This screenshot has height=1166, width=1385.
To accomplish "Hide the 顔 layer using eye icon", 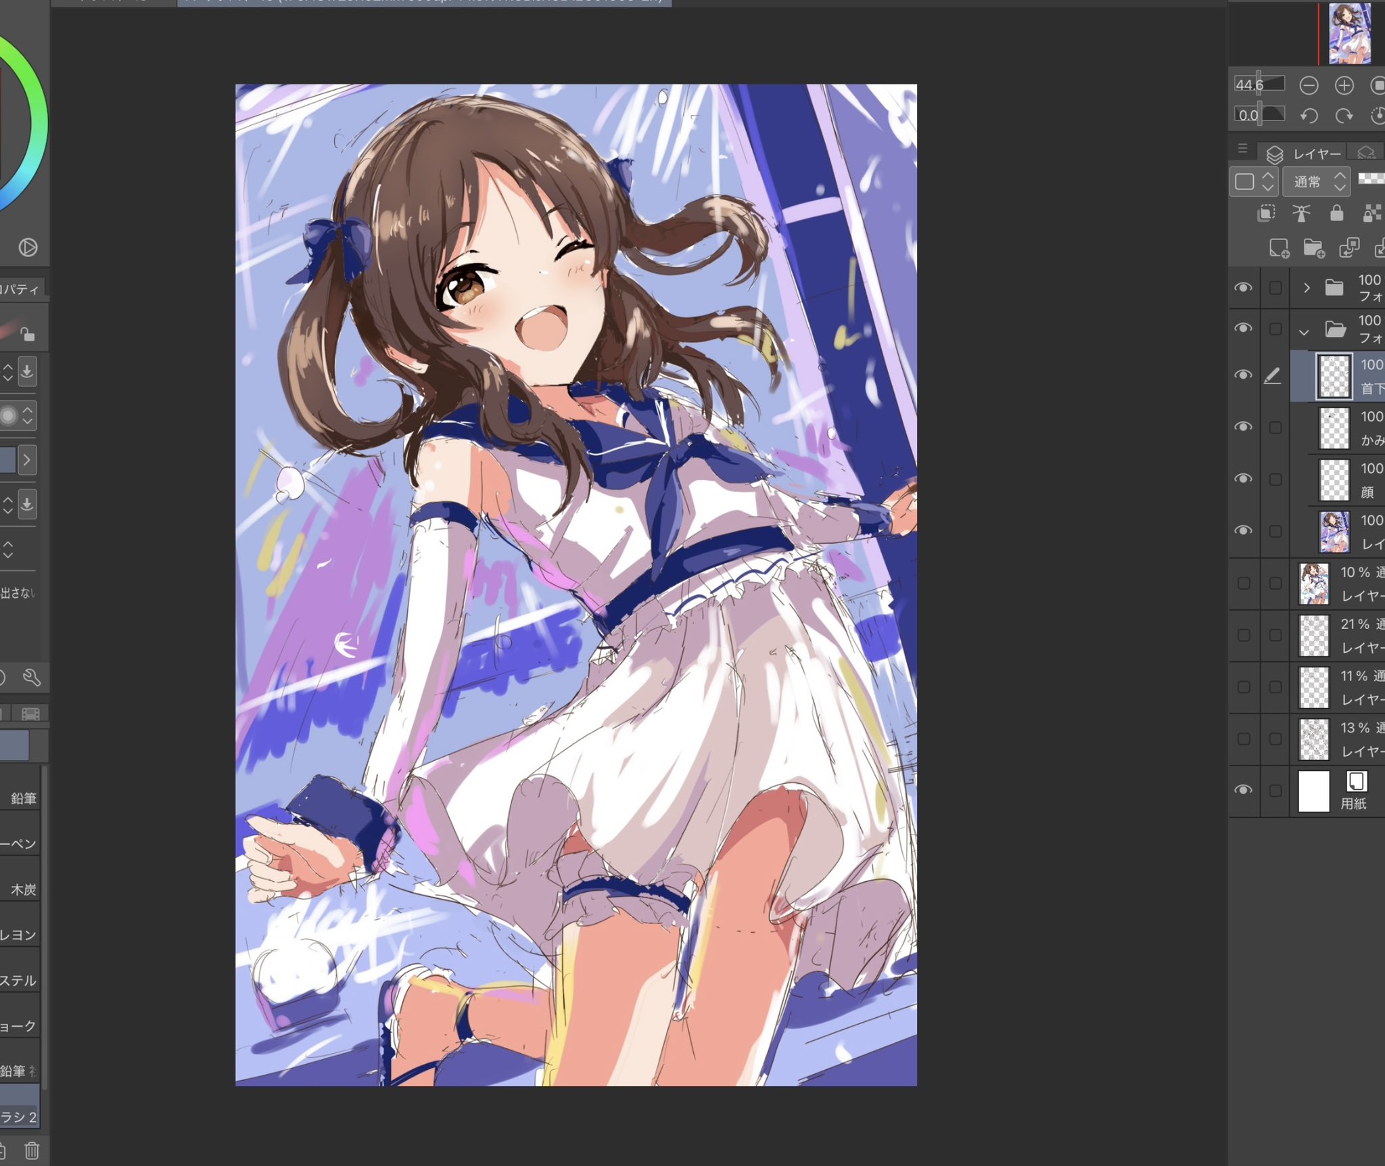I will pos(1243,479).
